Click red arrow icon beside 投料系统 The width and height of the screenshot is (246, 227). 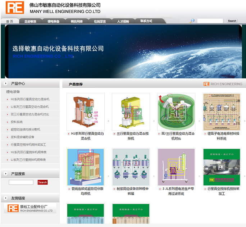pos(7,122)
